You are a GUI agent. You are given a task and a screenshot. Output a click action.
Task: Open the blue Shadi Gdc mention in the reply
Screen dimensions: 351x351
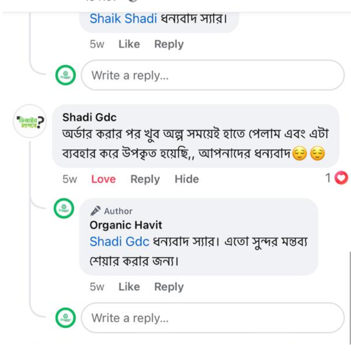[119, 242]
